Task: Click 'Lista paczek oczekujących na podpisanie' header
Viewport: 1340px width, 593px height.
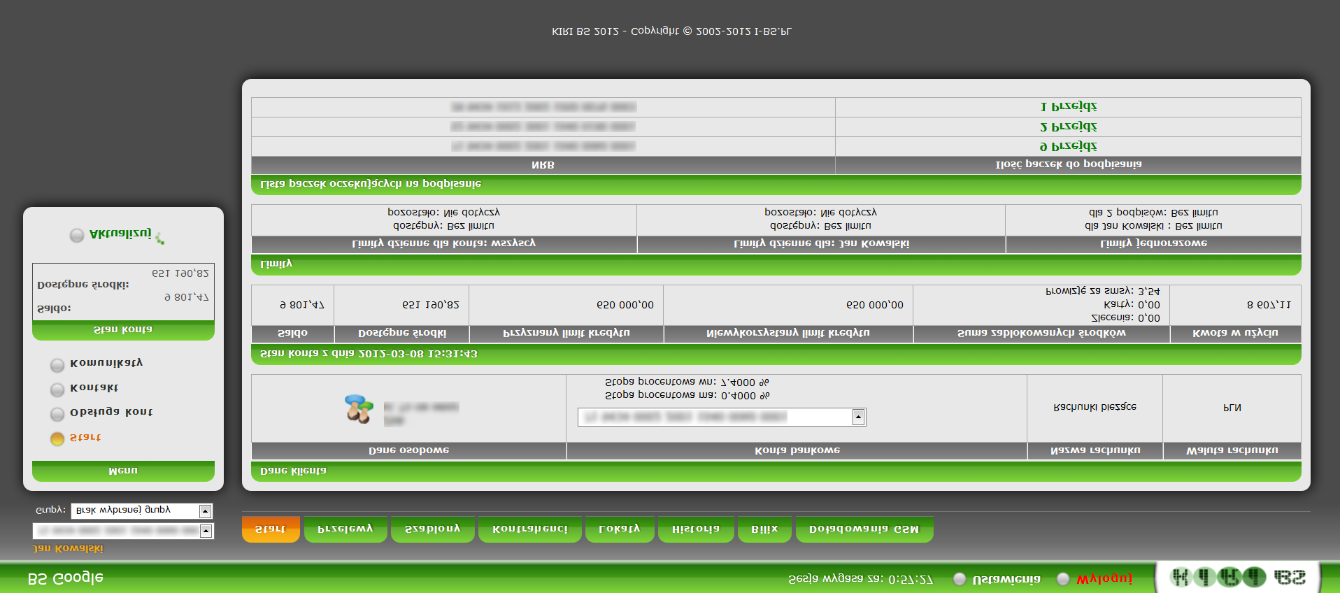Action: point(776,185)
